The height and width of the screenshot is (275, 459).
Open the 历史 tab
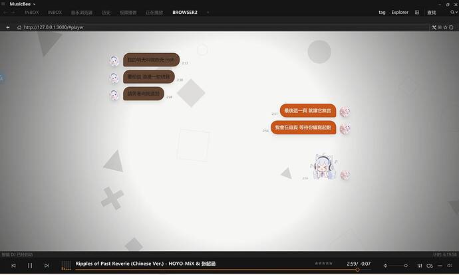(106, 13)
